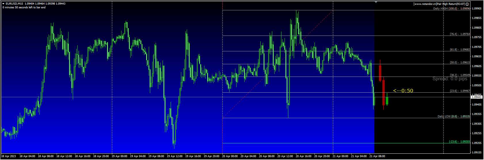The width and height of the screenshot is (484, 160).
Task: Click the chart shift triangle marker at top
Action: click(376, 2)
